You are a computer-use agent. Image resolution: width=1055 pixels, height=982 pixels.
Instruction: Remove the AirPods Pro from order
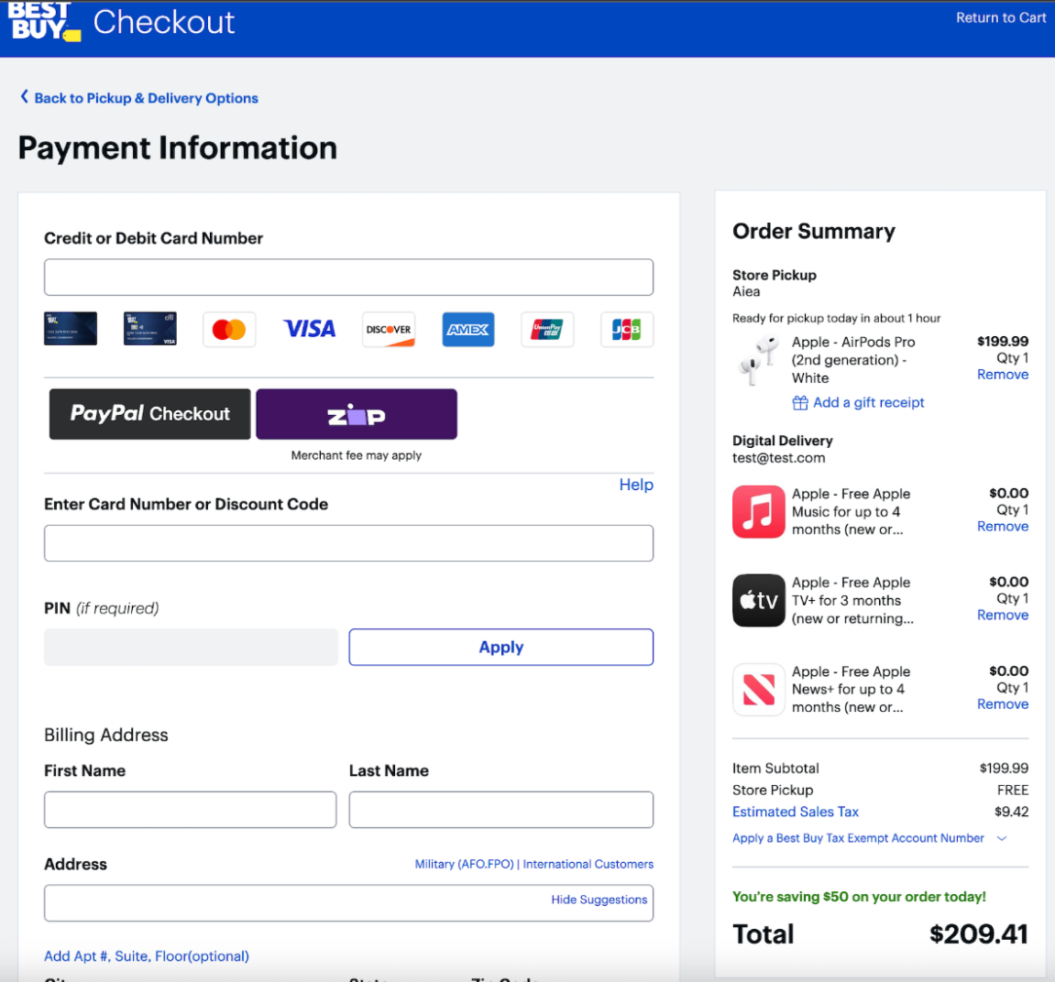(1002, 374)
